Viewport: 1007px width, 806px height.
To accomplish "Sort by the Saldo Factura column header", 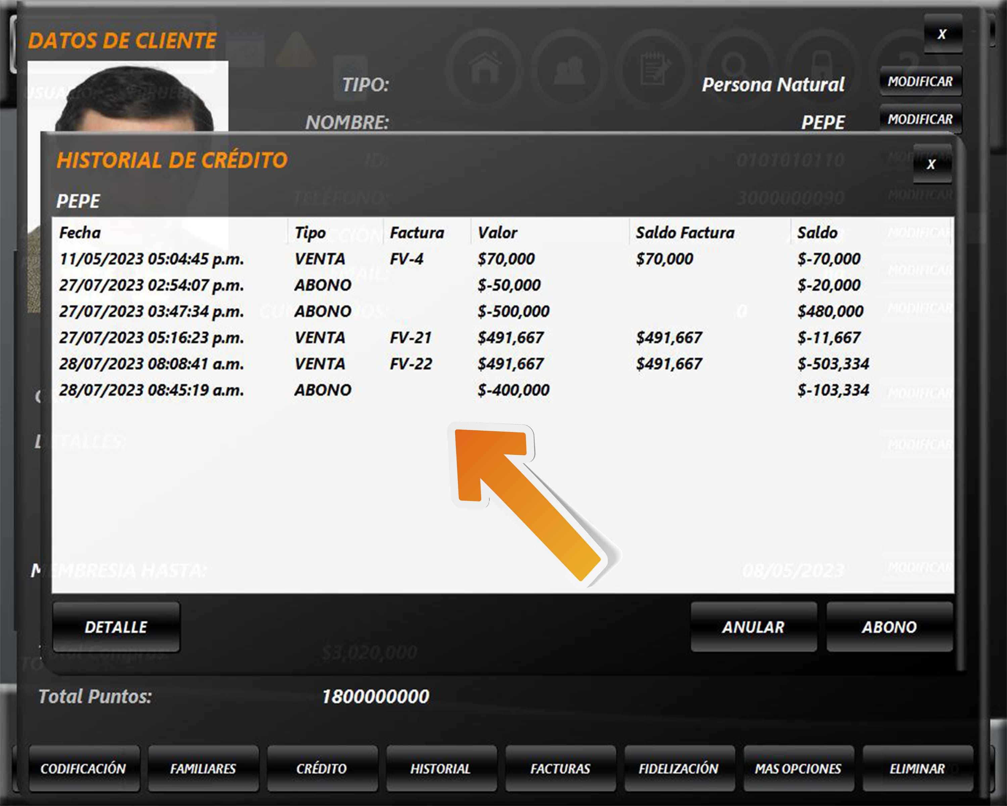I will (685, 232).
